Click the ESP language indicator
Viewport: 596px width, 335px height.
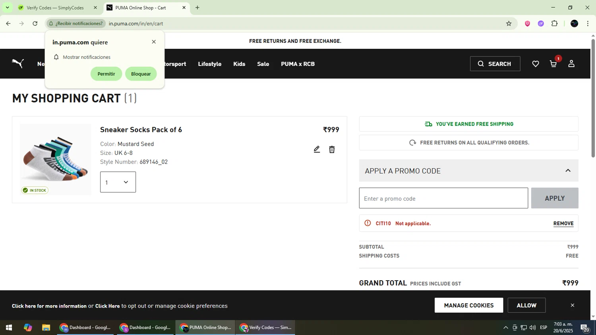(x=544, y=327)
